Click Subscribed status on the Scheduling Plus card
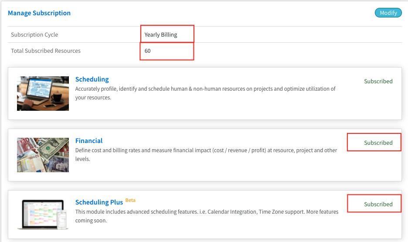Screen dimensions: 408x242 378,204
